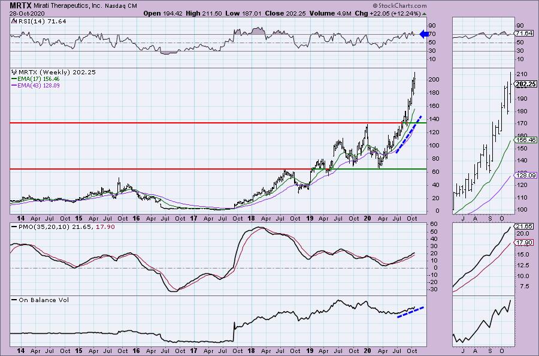Click the red 17.90 PMO signal value in legend
This screenshot has height=356, width=539.
(x=105, y=227)
